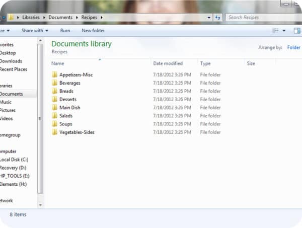Open the view options dropdown arrow

(x=284, y=31)
